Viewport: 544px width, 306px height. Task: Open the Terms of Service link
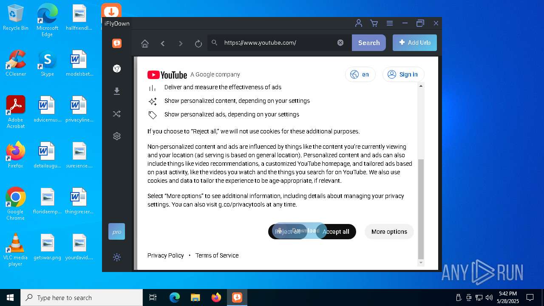click(x=217, y=255)
